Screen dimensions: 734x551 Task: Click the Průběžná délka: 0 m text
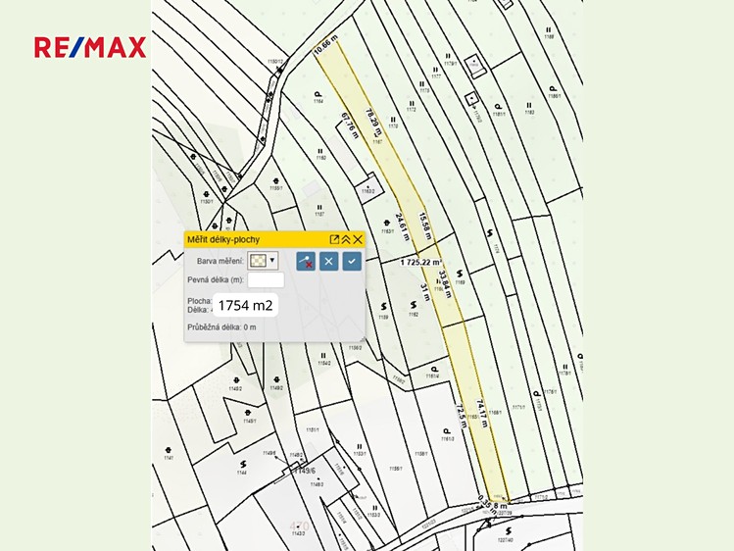click(221, 327)
